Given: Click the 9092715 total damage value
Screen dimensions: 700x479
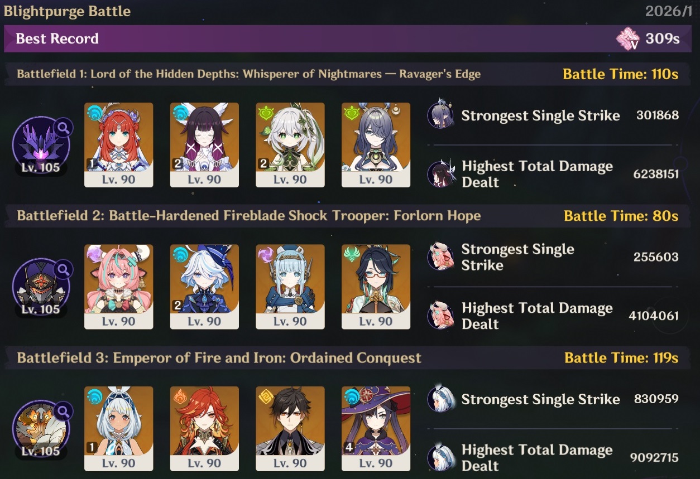Looking at the screenshot, I should [654, 458].
